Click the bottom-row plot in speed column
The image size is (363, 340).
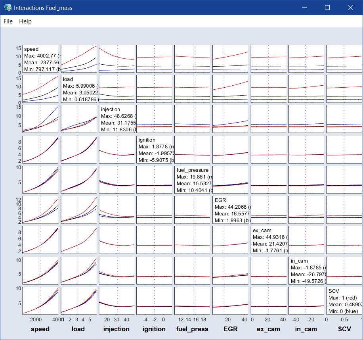[x=40, y=301]
